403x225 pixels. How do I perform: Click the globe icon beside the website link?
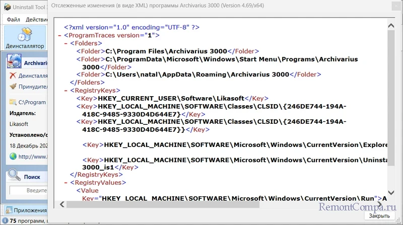pos(13,156)
